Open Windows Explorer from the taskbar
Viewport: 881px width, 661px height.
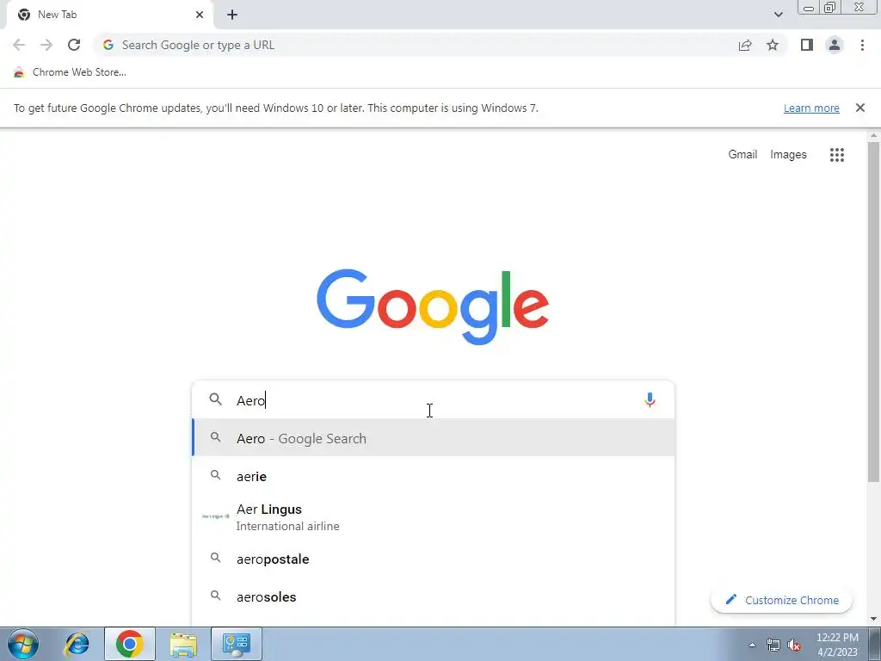pyautogui.click(x=183, y=644)
